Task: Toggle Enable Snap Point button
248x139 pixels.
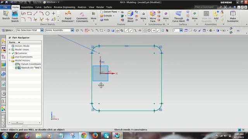Action: tap(117, 31)
